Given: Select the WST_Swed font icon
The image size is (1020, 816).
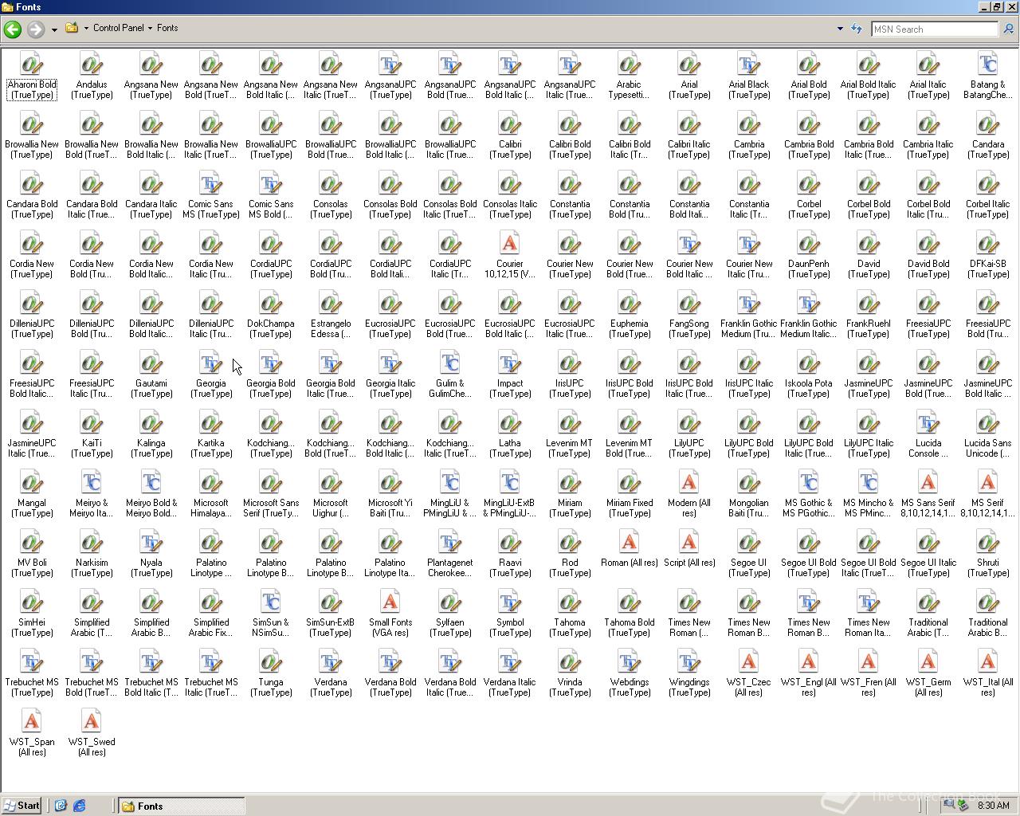Looking at the screenshot, I should pyautogui.click(x=92, y=721).
